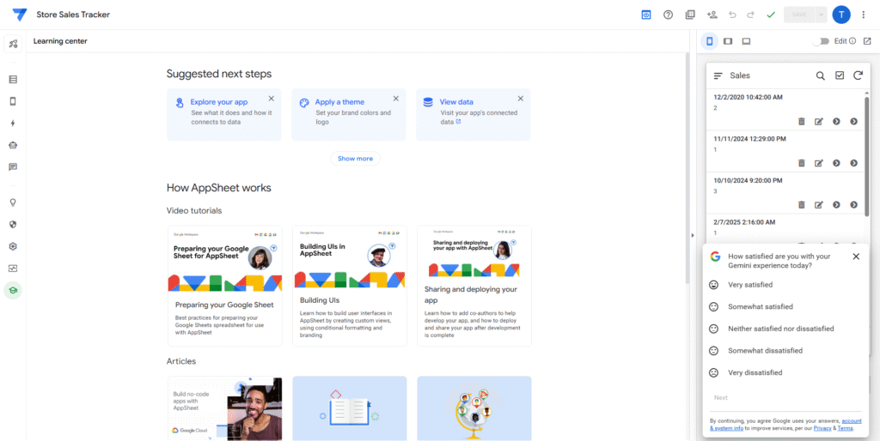Expand suggestions with Show more
Viewport: 880px width, 441px height.
(355, 159)
